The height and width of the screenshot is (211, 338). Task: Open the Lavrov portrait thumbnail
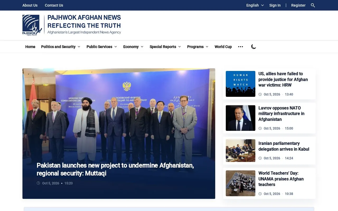click(241, 118)
